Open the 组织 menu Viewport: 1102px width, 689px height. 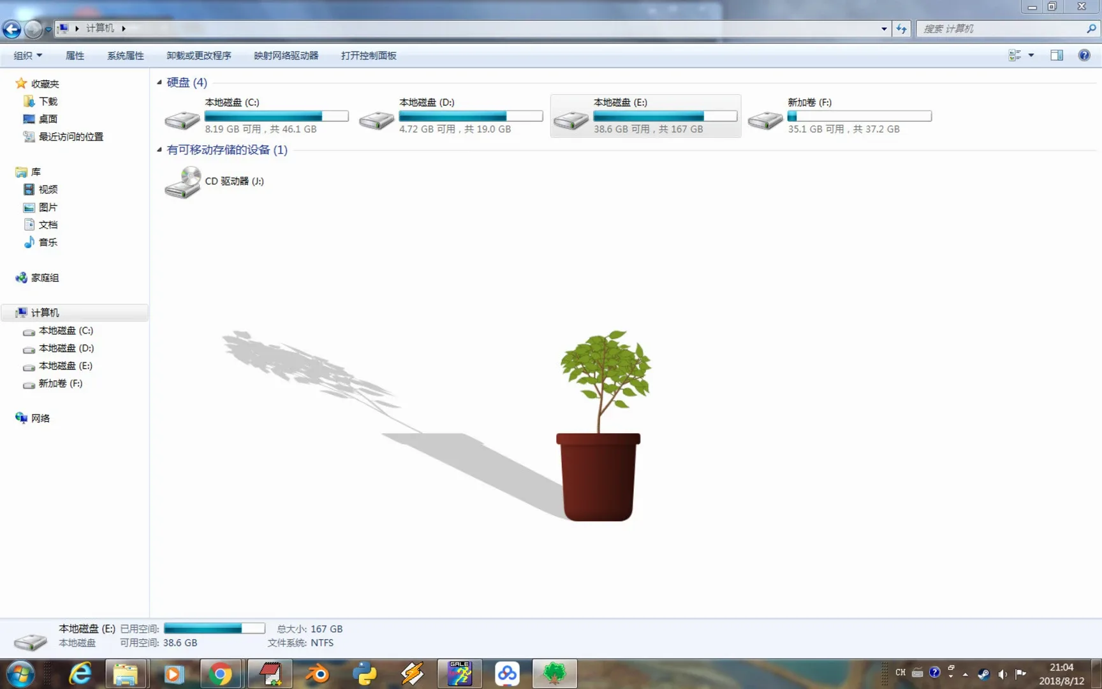27,56
